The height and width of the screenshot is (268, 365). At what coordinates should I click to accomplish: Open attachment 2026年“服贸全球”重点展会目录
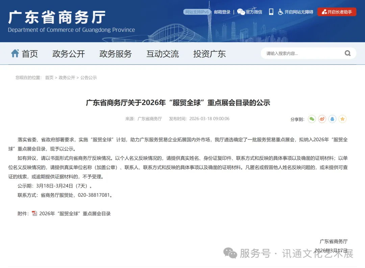click(x=75, y=214)
